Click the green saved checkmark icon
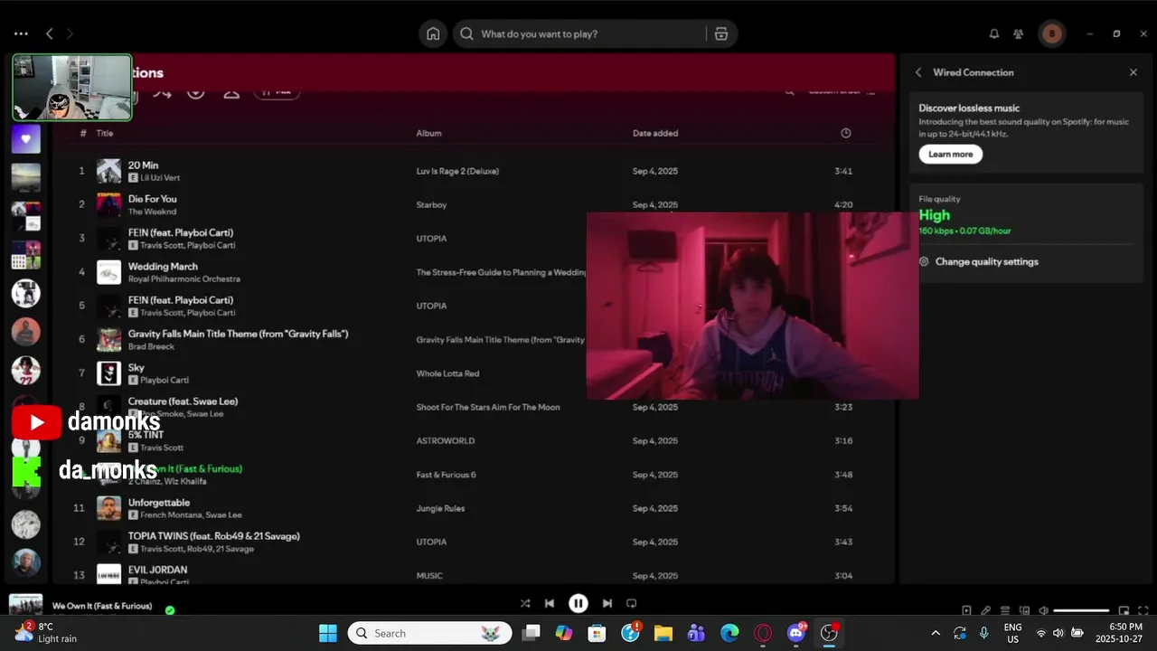 pyautogui.click(x=170, y=609)
